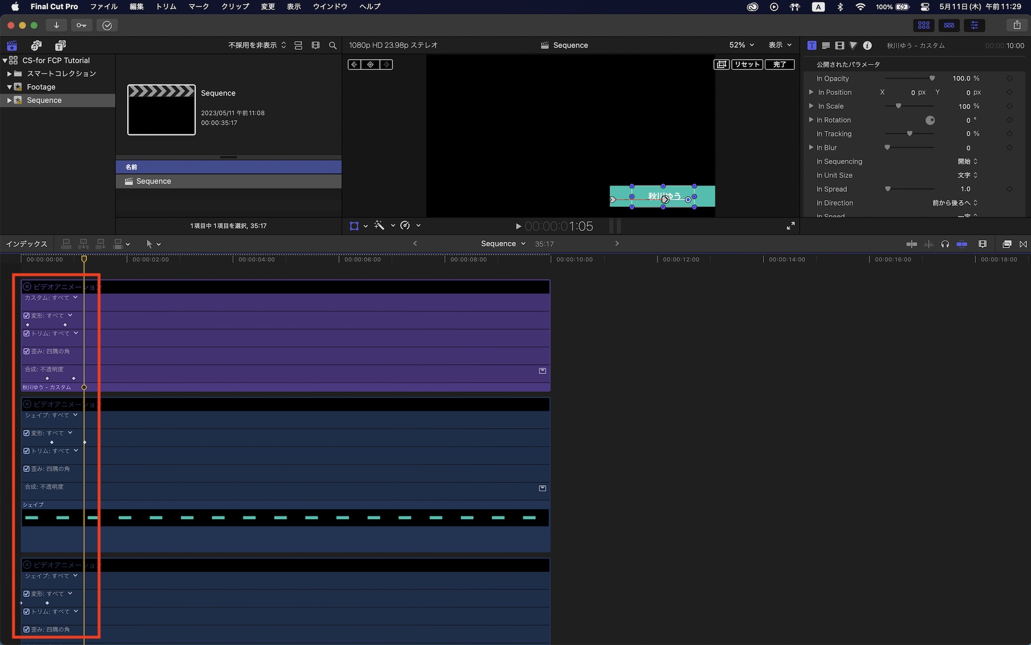
Task: Open the ウインドウ menu
Action: click(330, 7)
